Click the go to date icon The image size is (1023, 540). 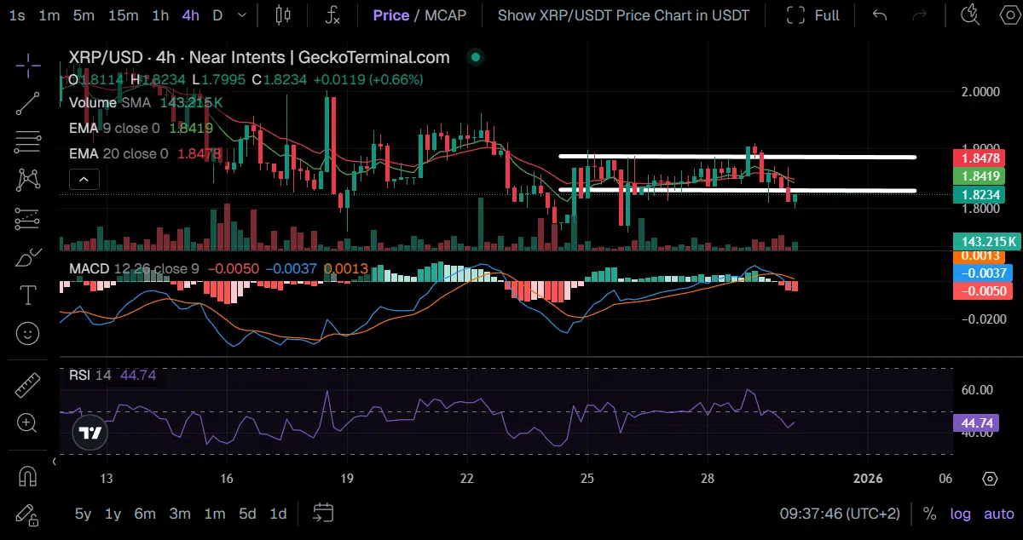click(323, 513)
